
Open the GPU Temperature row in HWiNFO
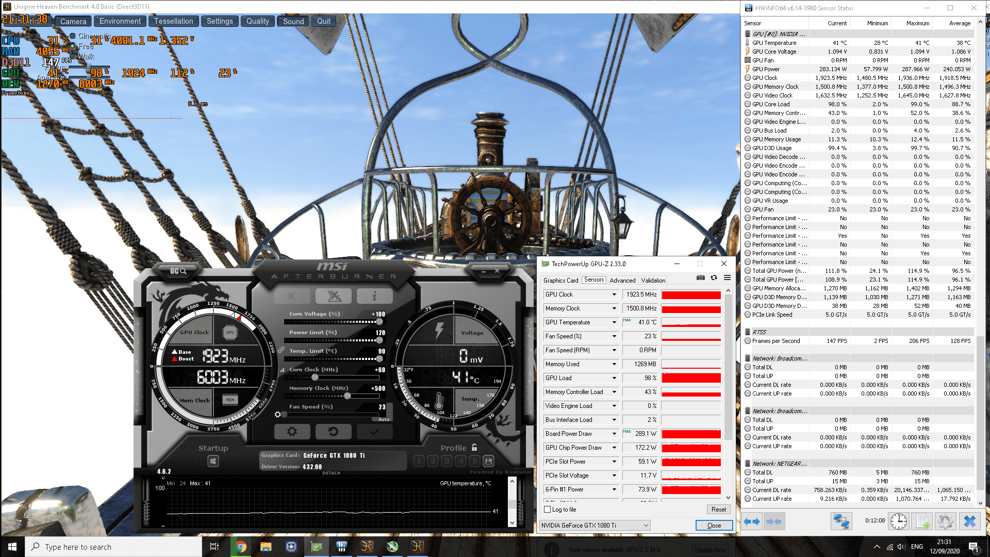858,43
